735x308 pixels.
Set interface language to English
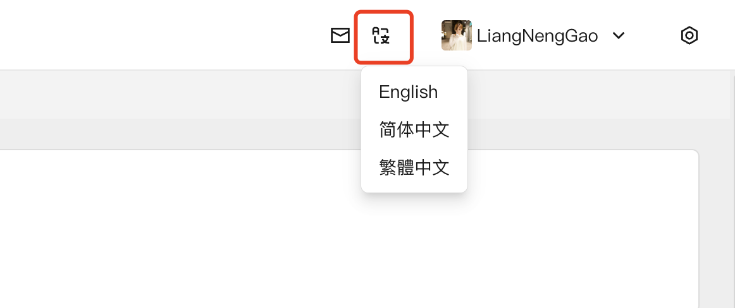(x=409, y=92)
